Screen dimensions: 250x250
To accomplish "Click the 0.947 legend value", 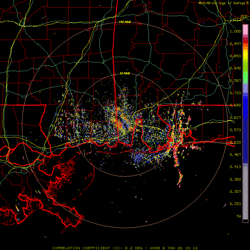I will [235, 44].
